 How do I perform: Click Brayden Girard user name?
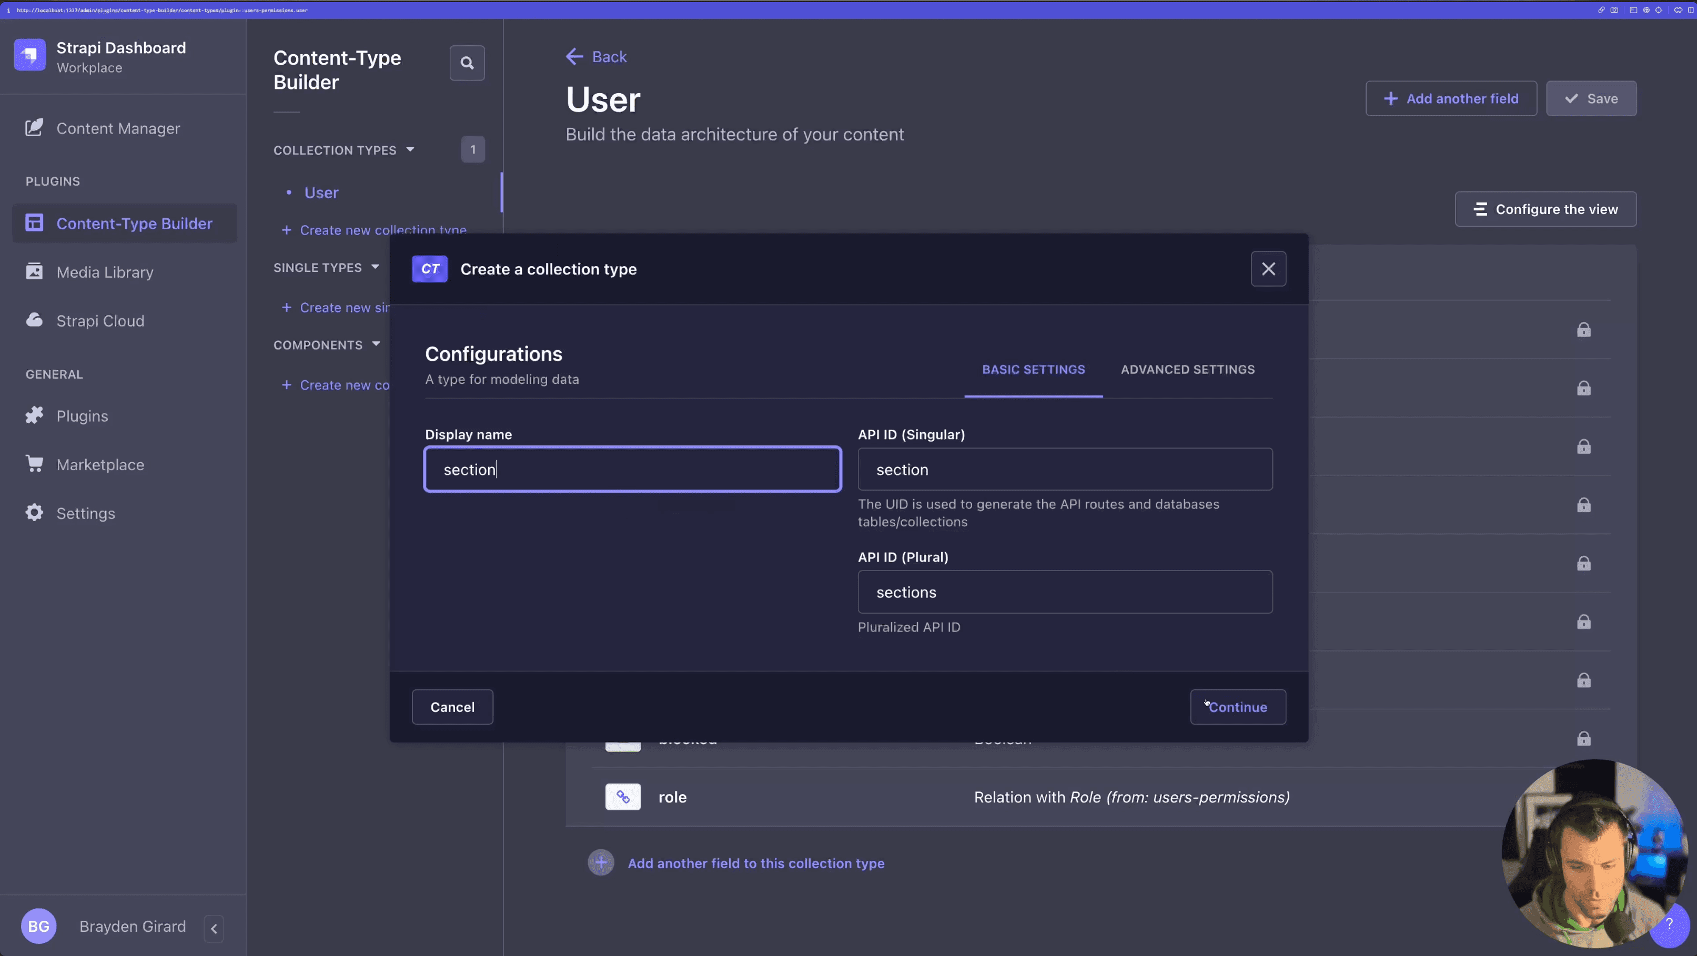(x=133, y=927)
